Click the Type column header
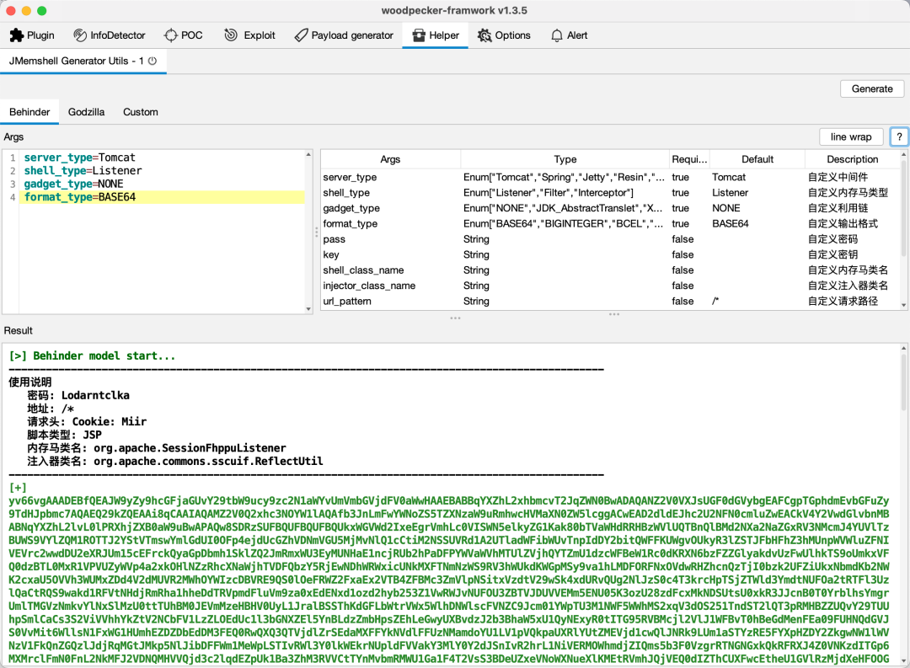 point(565,159)
